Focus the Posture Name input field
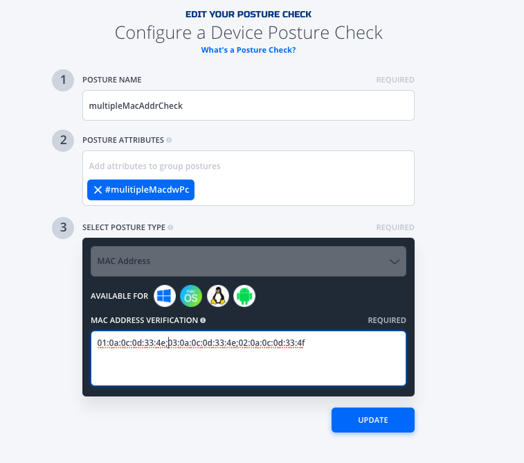This screenshot has width=524, height=463. tap(249, 105)
